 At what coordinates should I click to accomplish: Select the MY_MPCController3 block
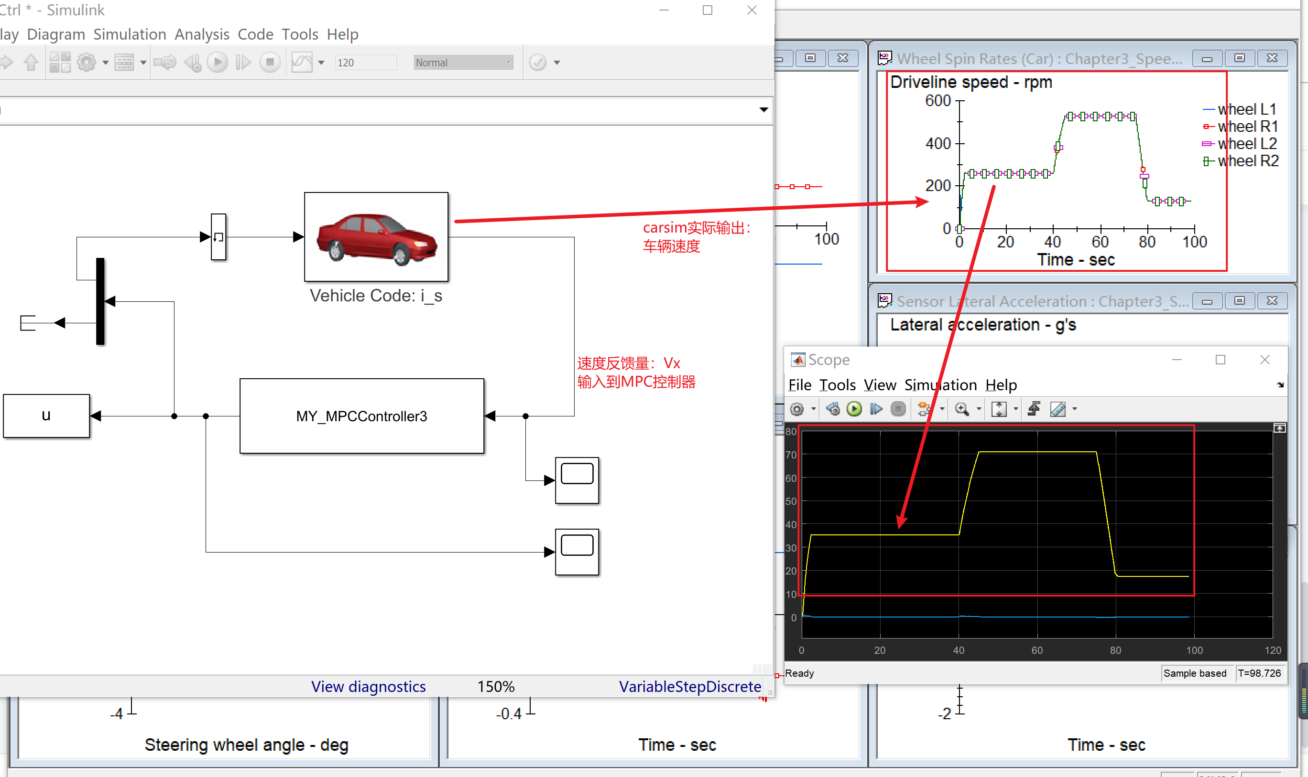(x=361, y=416)
